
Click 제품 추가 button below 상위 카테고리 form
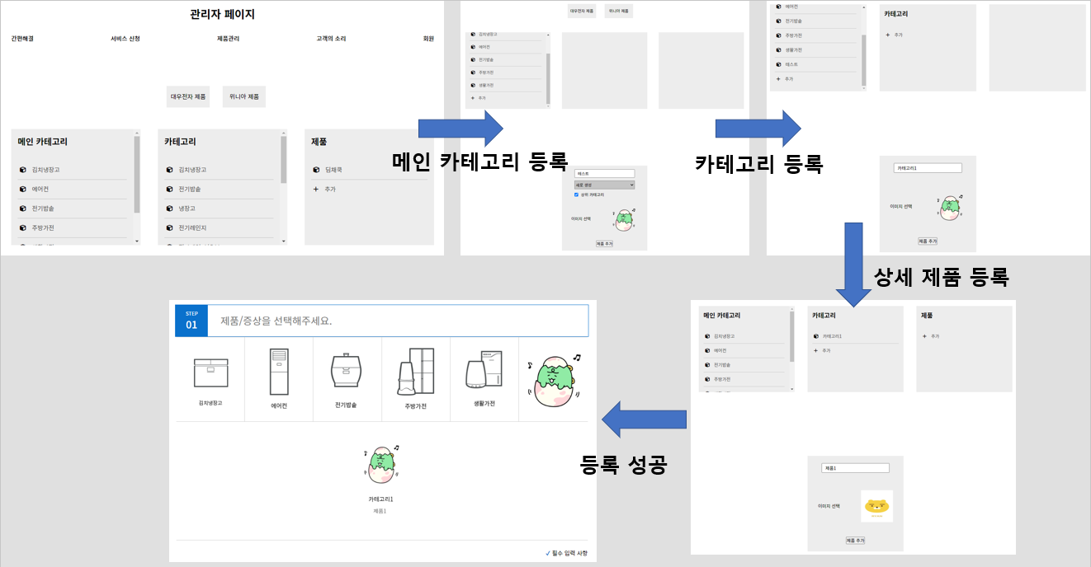coord(605,244)
